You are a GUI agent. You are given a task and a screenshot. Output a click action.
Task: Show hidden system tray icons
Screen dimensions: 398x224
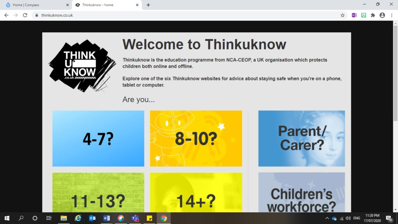(327, 218)
